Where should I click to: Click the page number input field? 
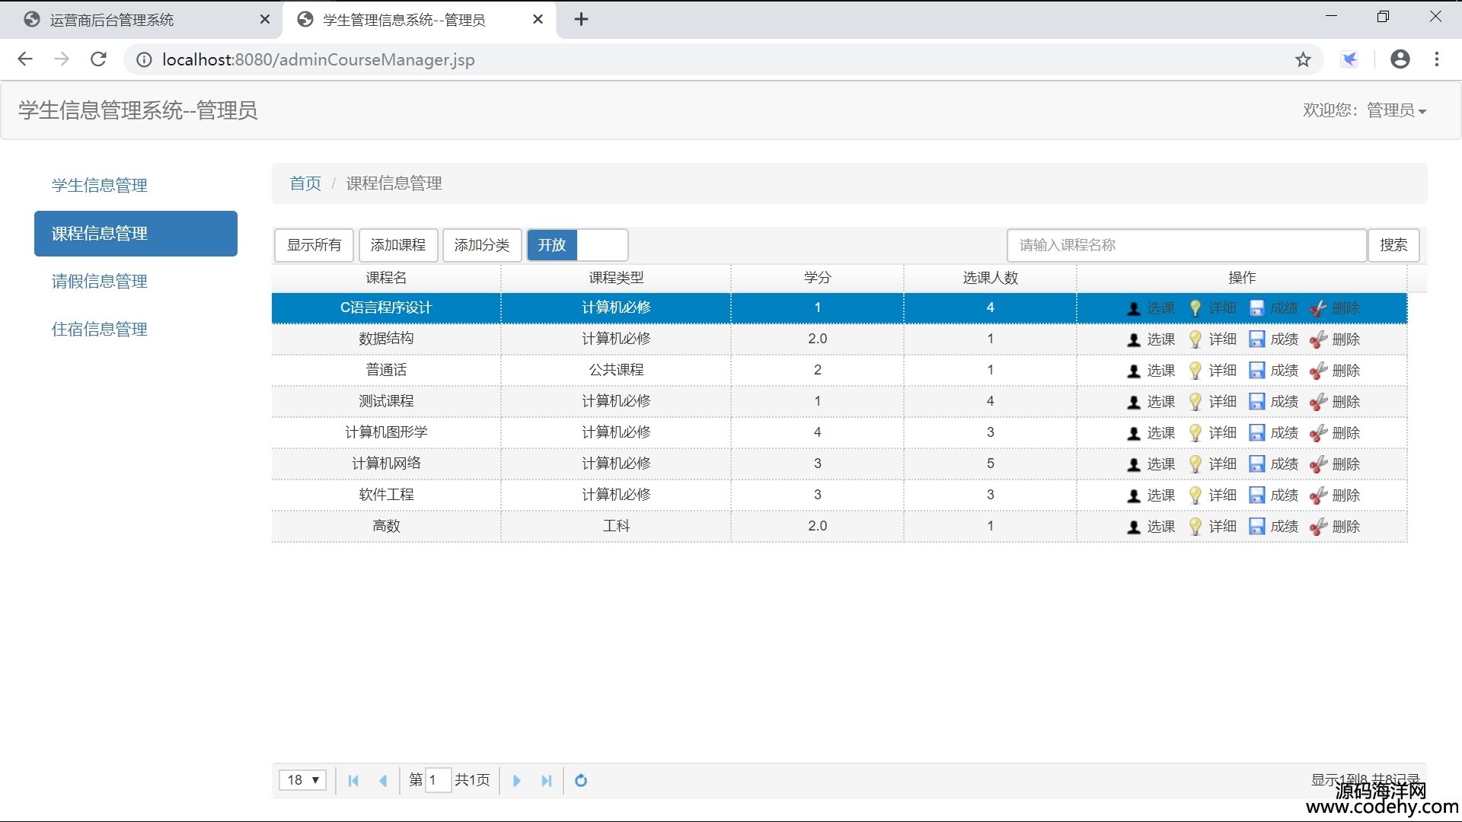438,780
